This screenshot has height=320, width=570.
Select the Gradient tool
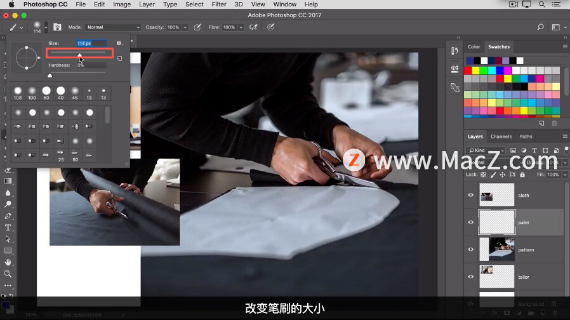[8, 181]
